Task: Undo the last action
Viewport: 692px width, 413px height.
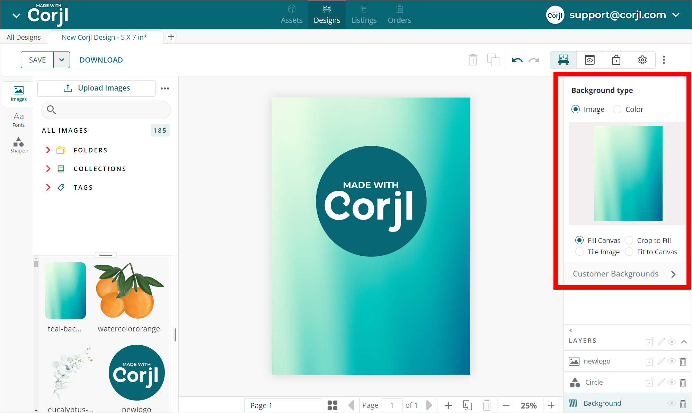Action: pyautogui.click(x=517, y=60)
